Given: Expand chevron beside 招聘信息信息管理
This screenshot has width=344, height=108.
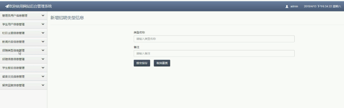Looking at the screenshot, I should pos(43,59).
